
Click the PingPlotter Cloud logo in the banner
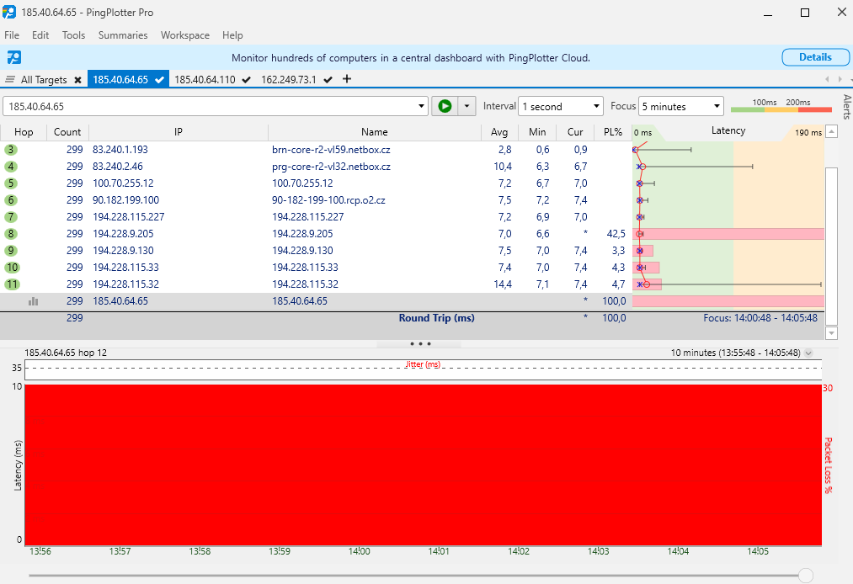[x=14, y=57]
